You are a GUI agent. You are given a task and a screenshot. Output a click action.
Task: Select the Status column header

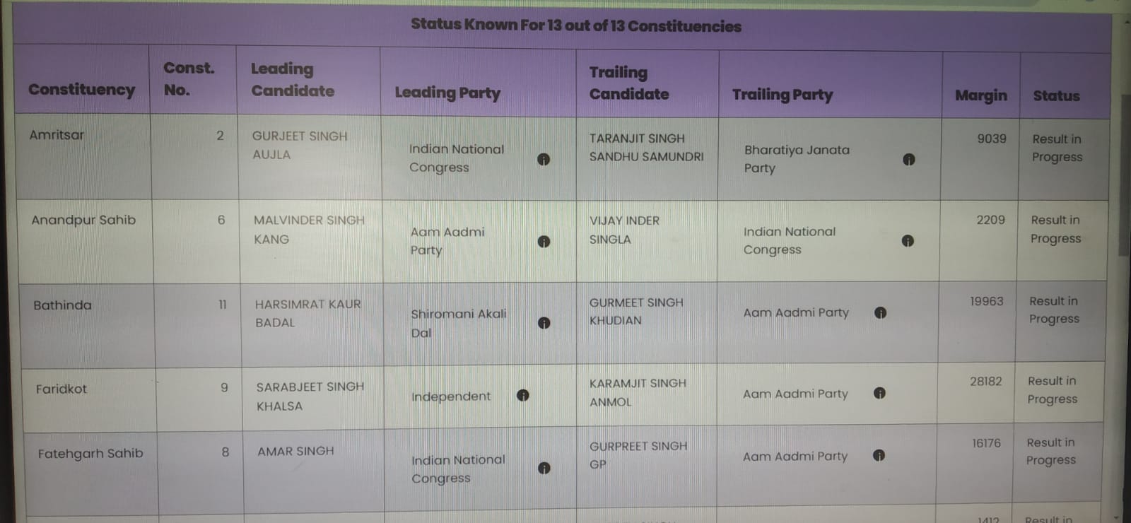click(1056, 95)
